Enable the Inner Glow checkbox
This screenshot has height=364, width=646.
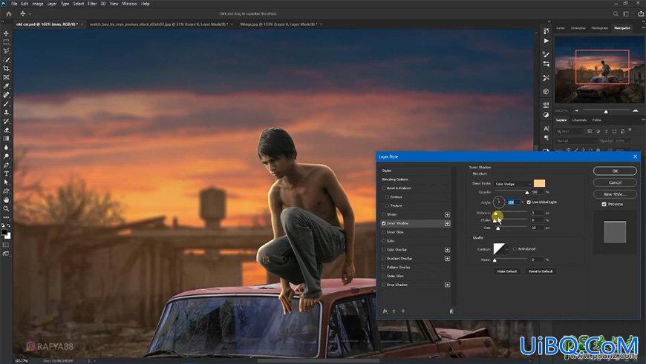coord(384,232)
